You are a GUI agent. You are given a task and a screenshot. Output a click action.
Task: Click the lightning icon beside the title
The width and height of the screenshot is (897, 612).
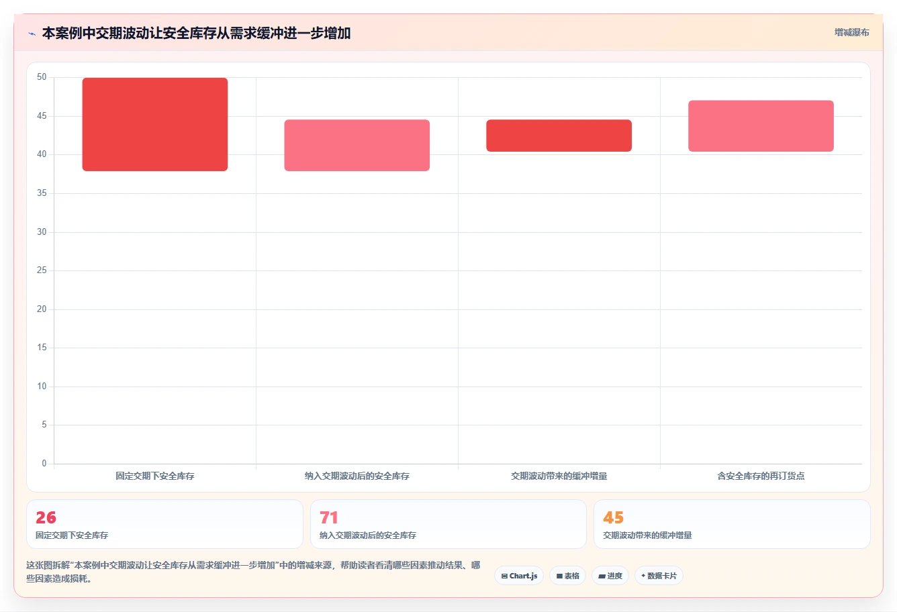(32, 34)
